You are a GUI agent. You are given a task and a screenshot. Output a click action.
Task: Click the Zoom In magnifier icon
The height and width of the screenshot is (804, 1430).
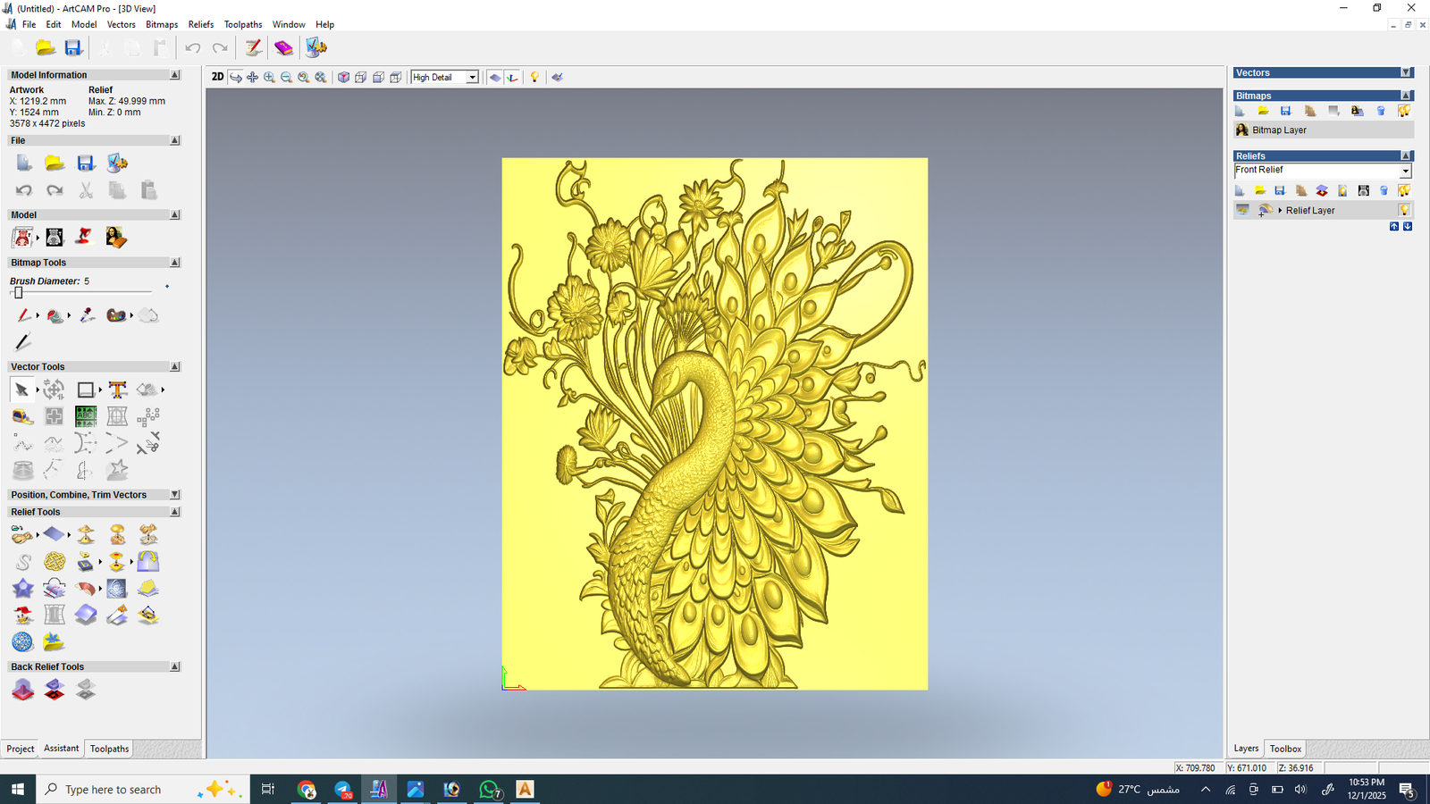269,78
